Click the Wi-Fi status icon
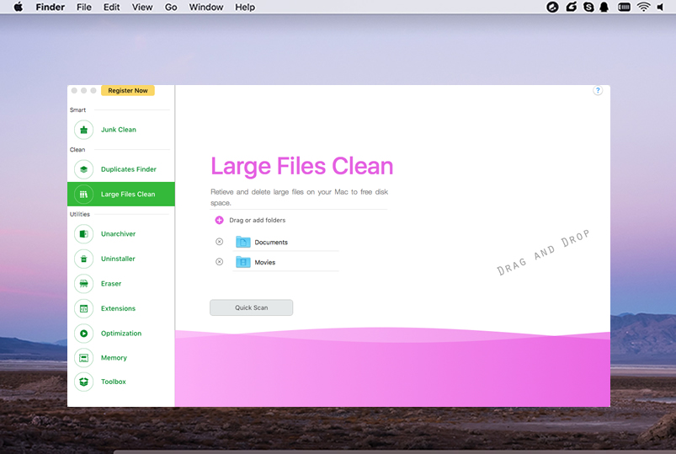Screen dimensions: 676x454 [644, 7]
